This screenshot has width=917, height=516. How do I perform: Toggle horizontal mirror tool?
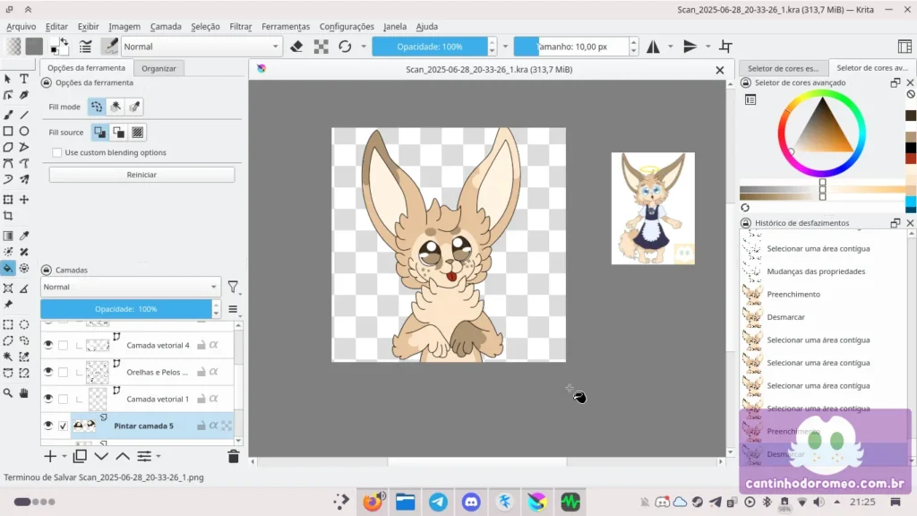653,47
